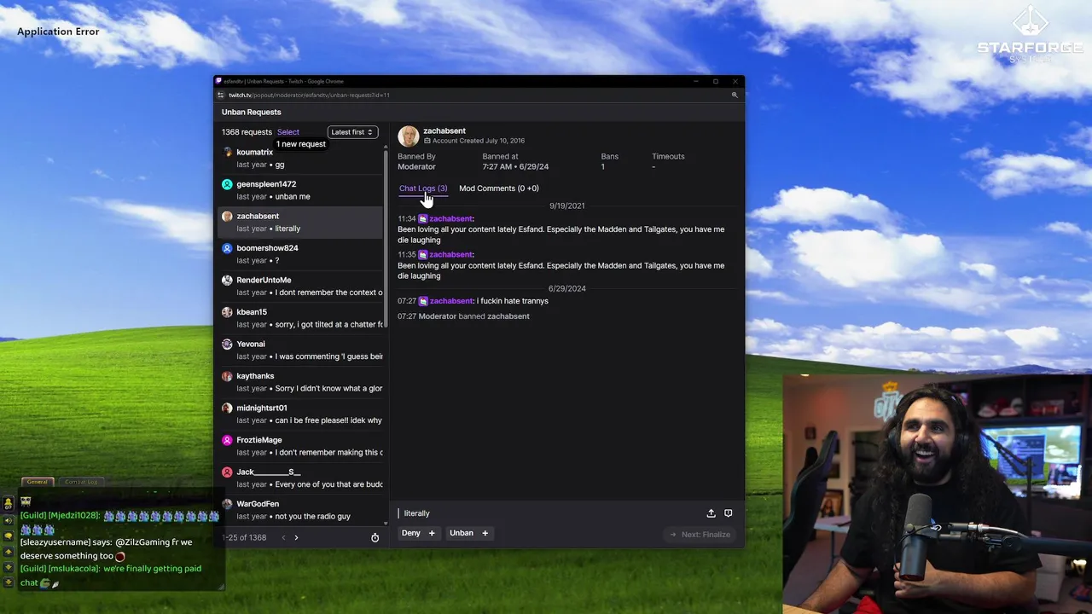Click zachabsent username header

444,131
